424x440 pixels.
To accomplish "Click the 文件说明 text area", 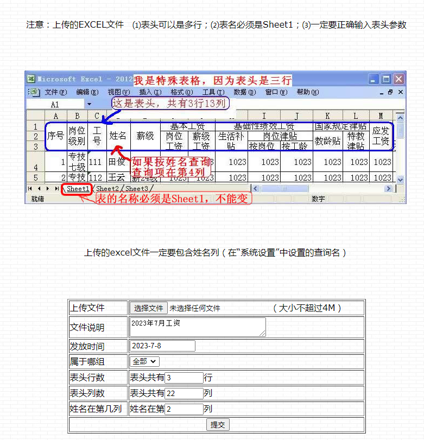I will point(198,327).
